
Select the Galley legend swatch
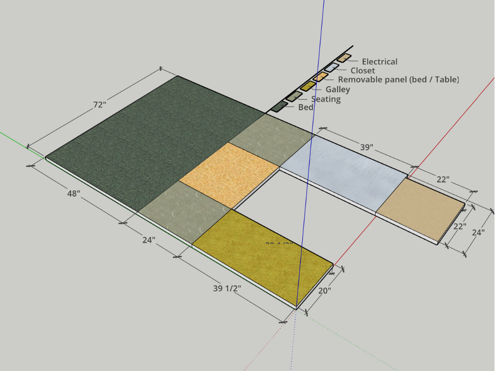pos(308,86)
